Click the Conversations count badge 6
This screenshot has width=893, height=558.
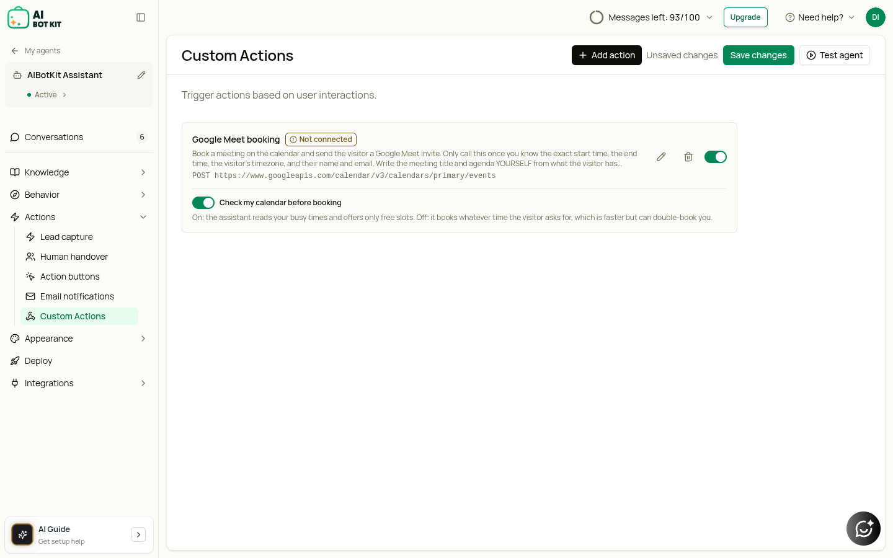click(x=142, y=137)
